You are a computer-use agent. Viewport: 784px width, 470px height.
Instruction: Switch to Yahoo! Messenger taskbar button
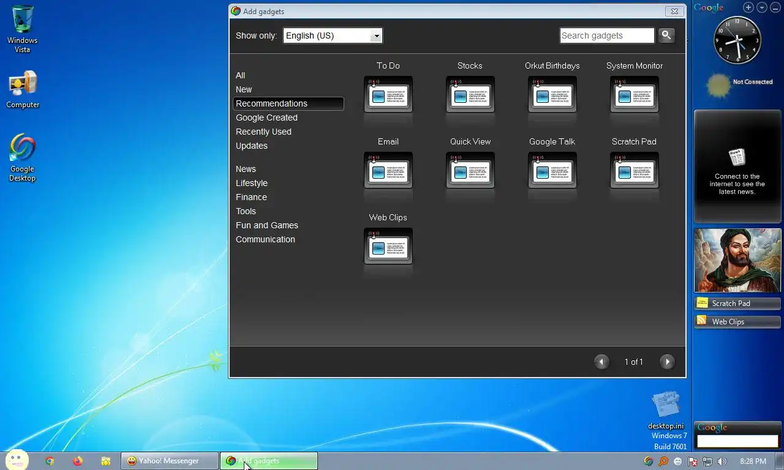pyautogui.click(x=170, y=461)
